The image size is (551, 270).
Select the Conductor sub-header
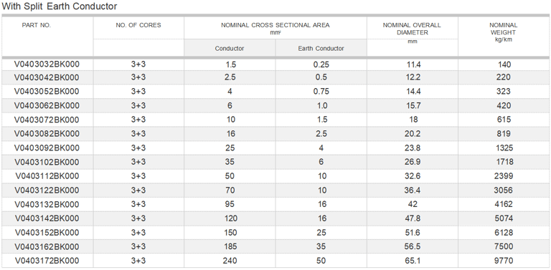point(230,49)
